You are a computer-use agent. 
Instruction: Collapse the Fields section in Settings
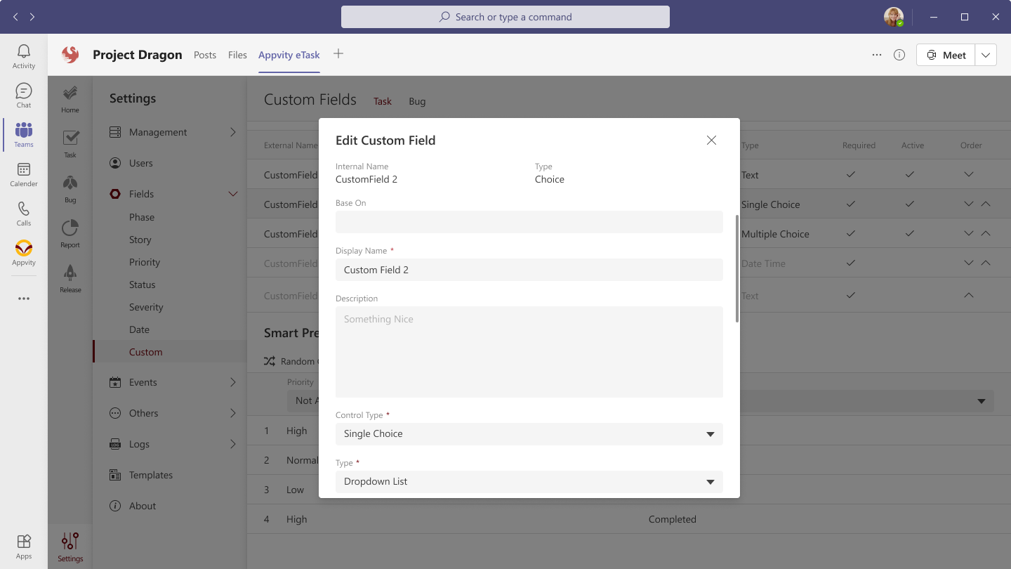click(x=232, y=194)
